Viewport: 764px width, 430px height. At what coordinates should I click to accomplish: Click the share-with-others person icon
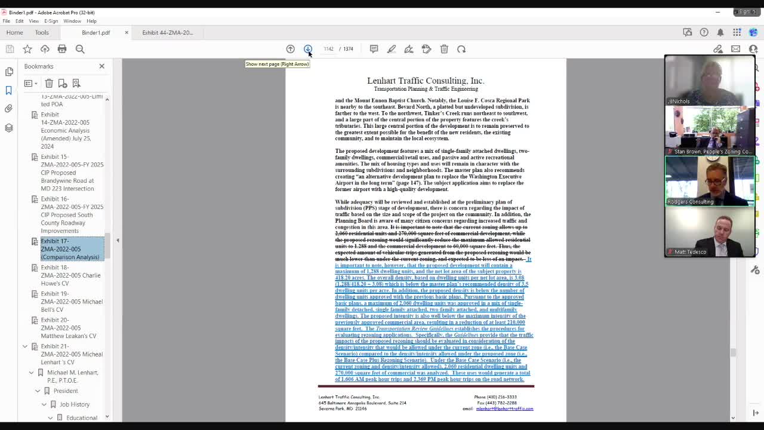753,49
